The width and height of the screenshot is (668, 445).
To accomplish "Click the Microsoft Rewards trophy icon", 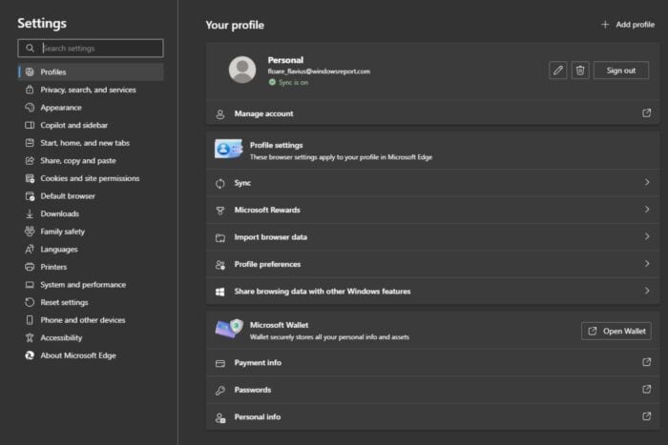I will [x=220, y=211].
